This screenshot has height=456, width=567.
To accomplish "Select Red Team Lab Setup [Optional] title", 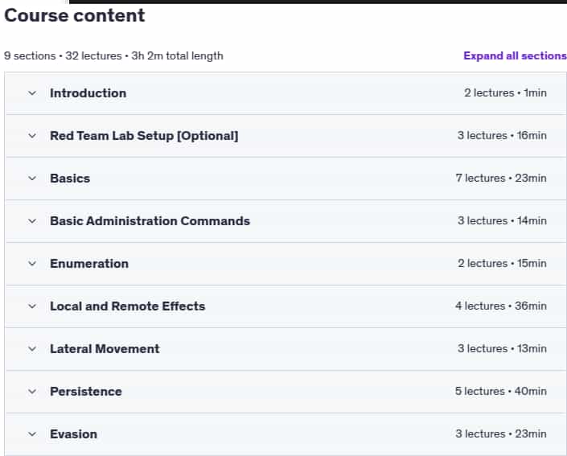I will pos(144,136).
